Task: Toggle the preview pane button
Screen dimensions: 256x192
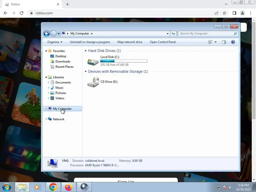Action: click(x=224, y=42)
